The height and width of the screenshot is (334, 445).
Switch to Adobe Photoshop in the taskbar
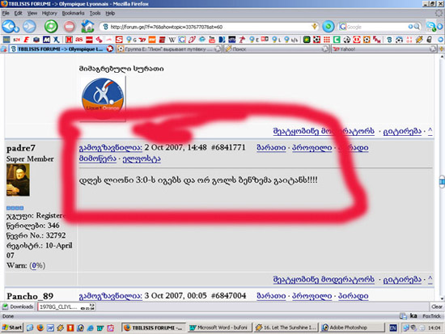[x=353, y=328]
